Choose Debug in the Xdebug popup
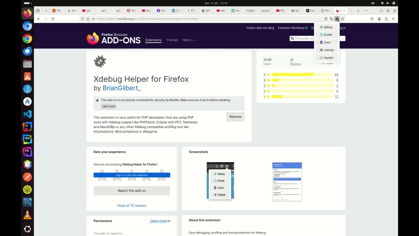This screenshot has width=419, height=236. click(x=327, y=27)
